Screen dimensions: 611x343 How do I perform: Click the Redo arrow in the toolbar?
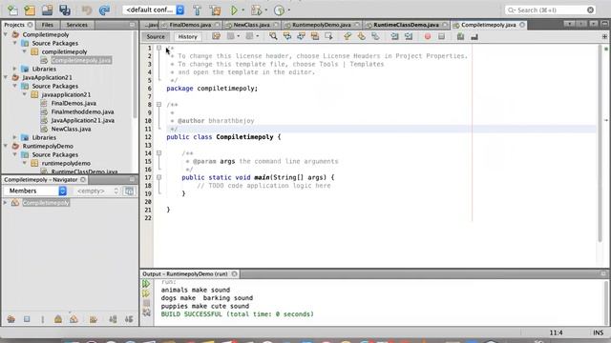[104, 10]
